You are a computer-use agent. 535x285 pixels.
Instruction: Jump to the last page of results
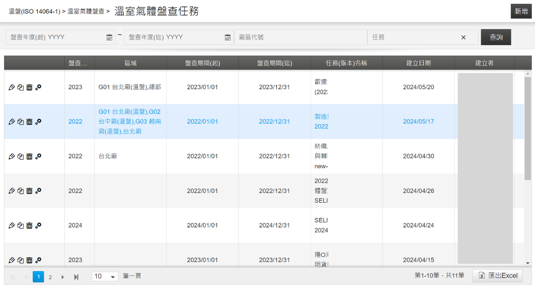(x=76, y=277)
